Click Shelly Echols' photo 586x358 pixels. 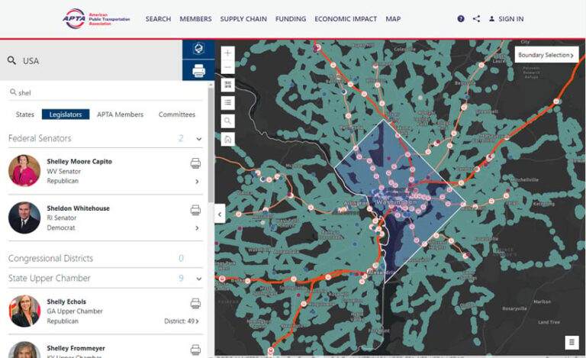[24, 311]
